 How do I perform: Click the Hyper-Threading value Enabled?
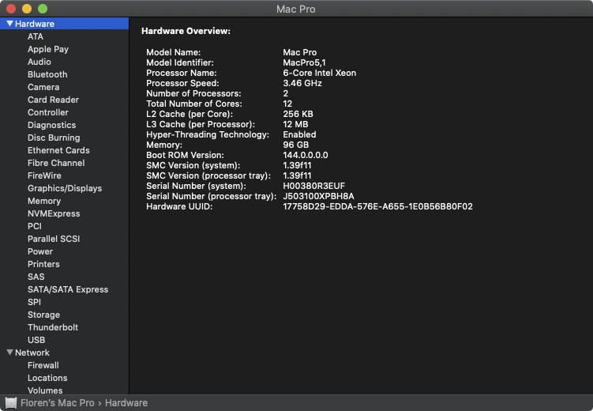(x=299, y=134)
